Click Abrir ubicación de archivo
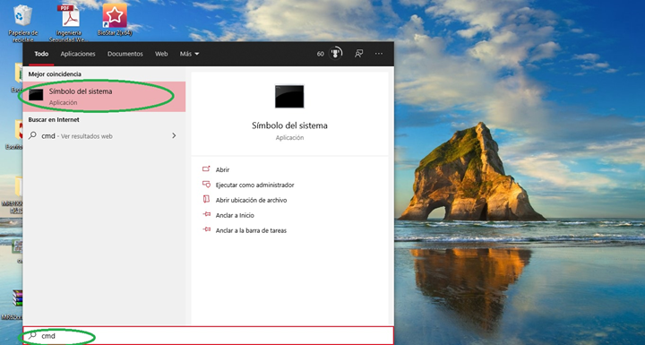Image resolution: width=645 pixels, height=345 pixels. (x=252, y=200)
